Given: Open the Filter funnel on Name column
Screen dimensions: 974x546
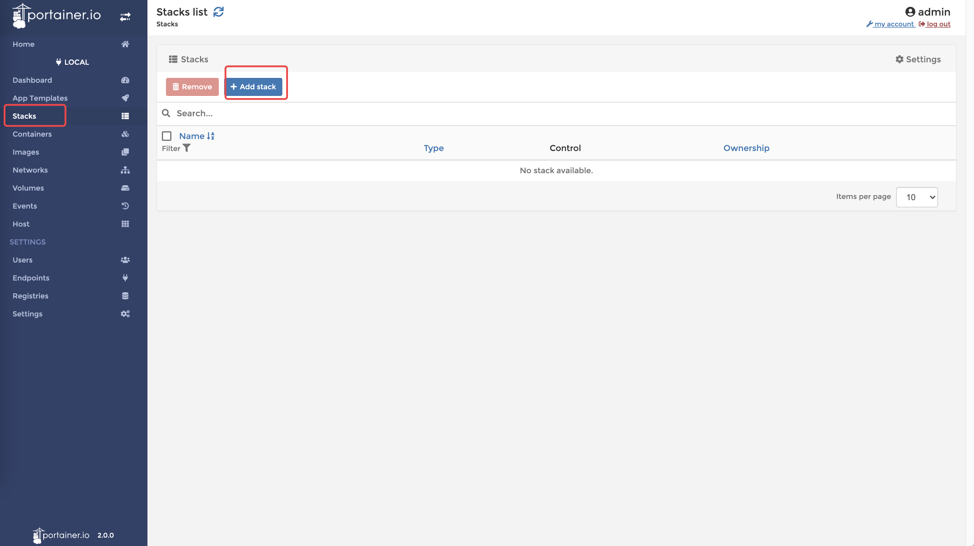Looking at the screenshot, I should [x=186, y=148].
